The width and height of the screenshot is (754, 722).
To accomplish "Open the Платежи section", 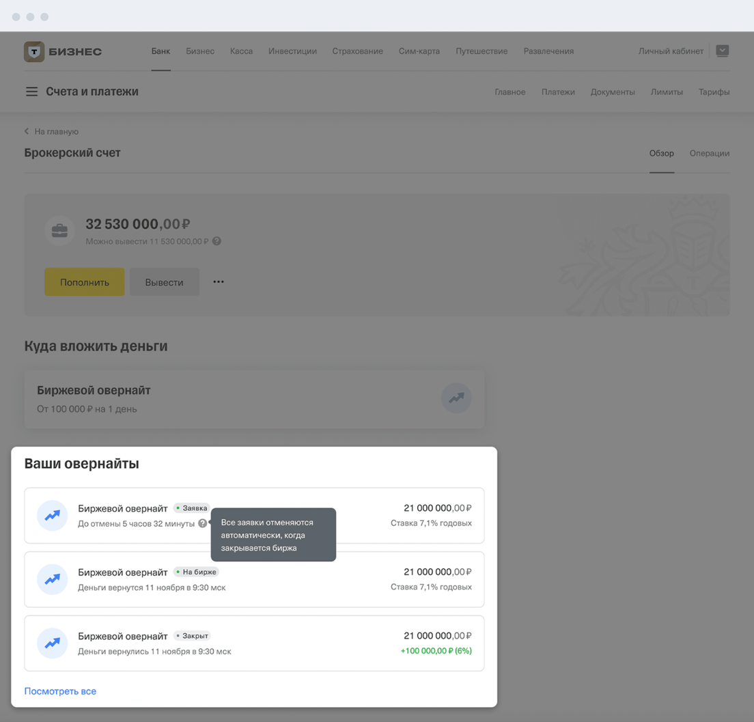I will (x=558, y=92).
